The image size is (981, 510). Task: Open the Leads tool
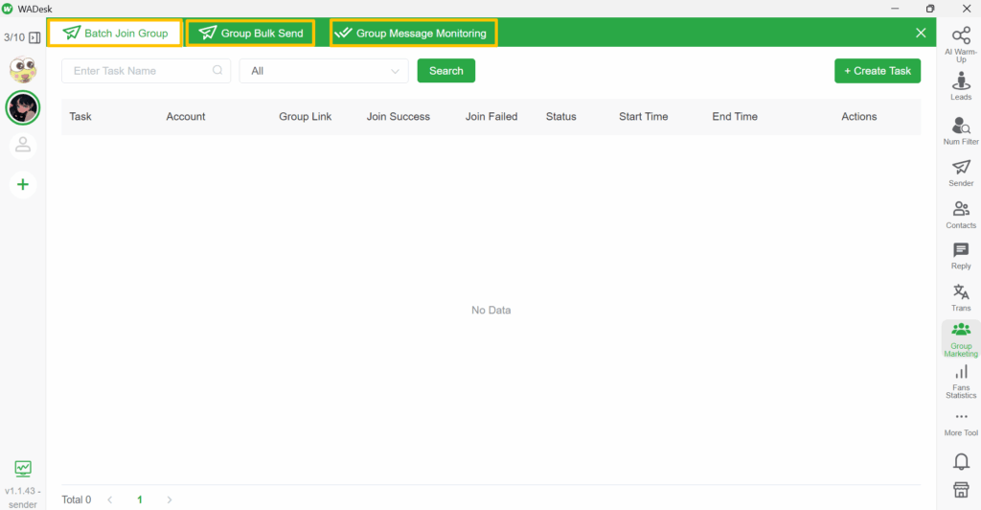click(x=961, y=85)
